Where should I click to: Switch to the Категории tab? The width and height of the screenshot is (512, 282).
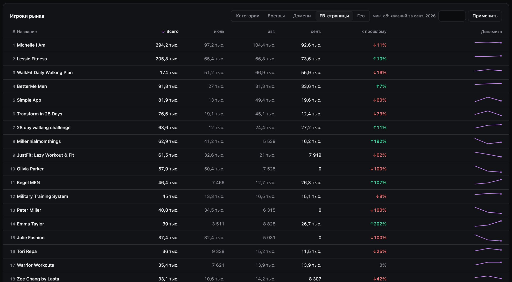point(248,16)
